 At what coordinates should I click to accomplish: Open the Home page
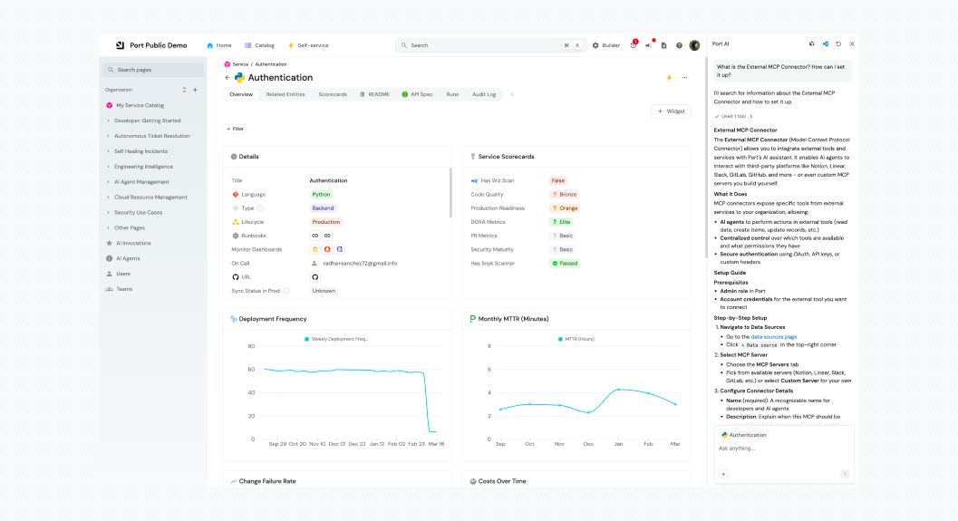point(219,45)
